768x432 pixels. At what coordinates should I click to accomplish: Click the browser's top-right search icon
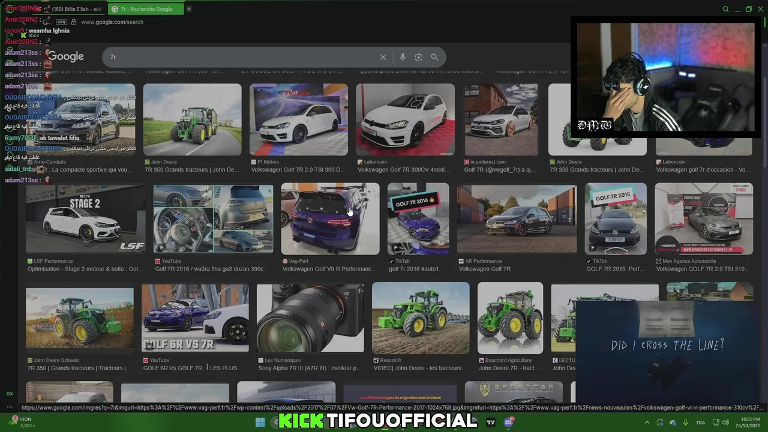[725, 9]
